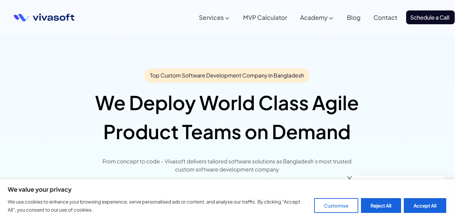Click the 'Product Teams on Demand' headline line

click(x=227, y=132)
